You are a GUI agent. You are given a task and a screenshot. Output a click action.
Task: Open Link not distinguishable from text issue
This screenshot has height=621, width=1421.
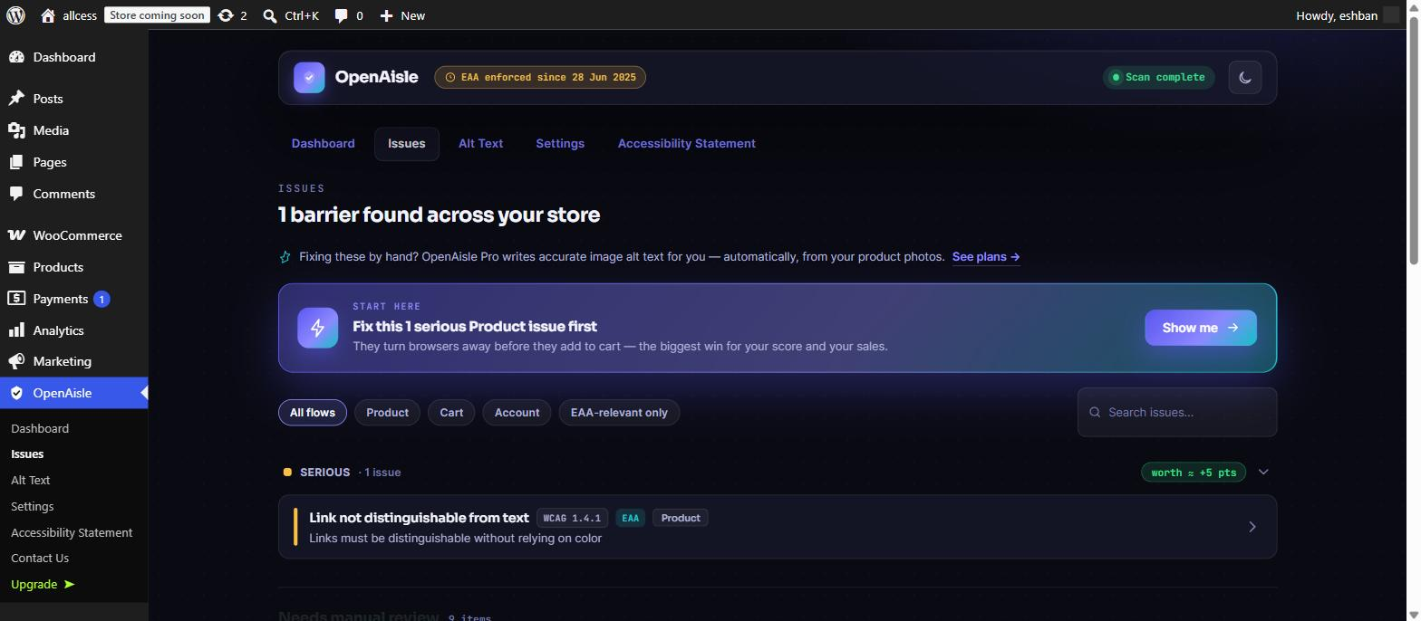(x=778, y=527)
